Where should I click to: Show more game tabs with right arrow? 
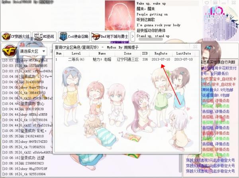click(133, 37)
